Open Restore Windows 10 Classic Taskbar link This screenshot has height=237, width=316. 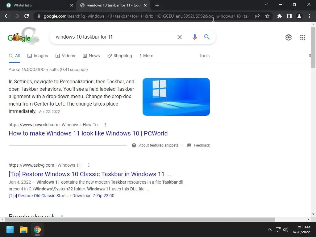click(90, 174)
